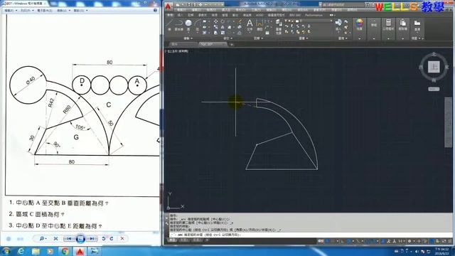The height and width of the screenshot is (256, 455).
Task: Open the Layer Properties manager
Action: tap(279, 27)
